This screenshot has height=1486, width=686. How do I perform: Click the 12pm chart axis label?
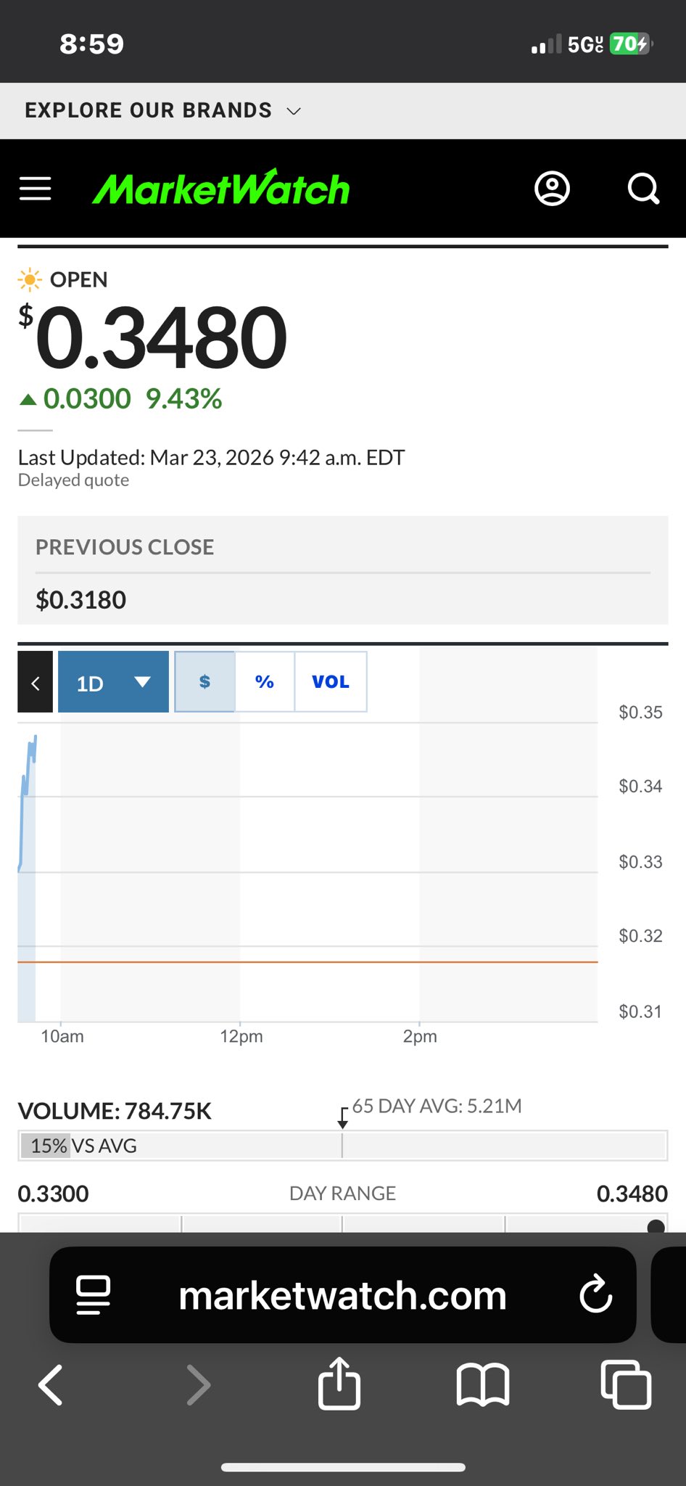click(x=241, y=1036)
